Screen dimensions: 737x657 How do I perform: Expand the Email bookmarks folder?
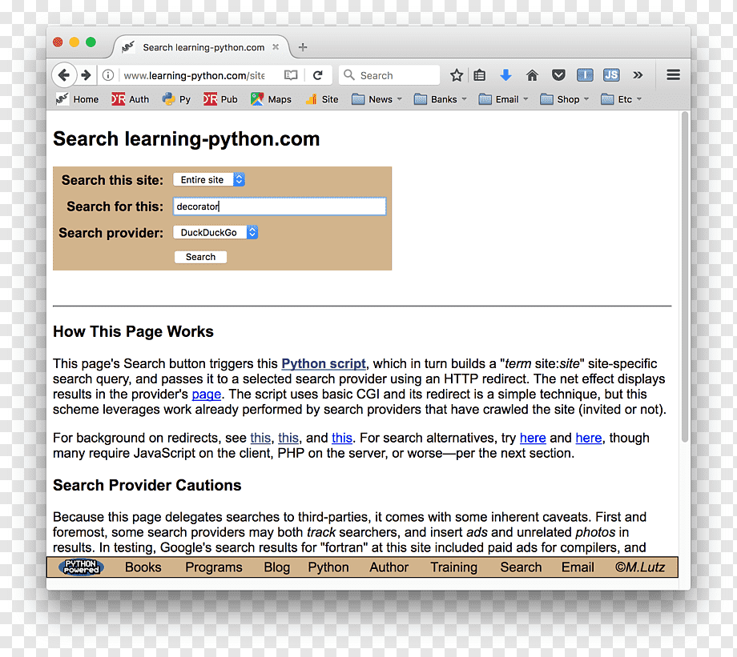[503, 99]
